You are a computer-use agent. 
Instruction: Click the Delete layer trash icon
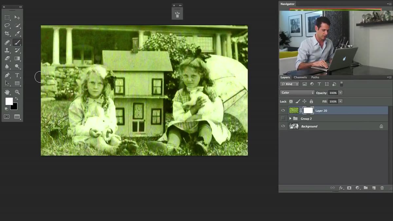(x=382, y=188)
